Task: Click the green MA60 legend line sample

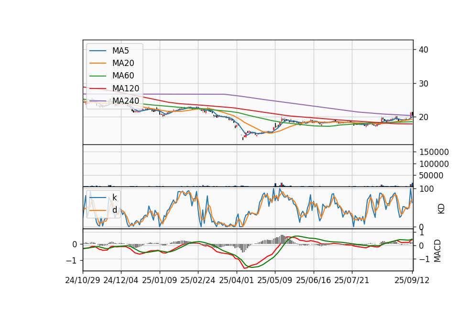Action: (98, 76)
